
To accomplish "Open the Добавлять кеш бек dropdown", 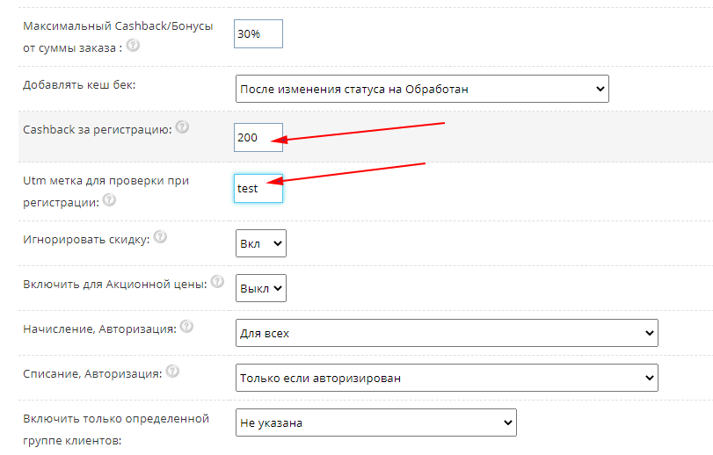I will [422, 89].
